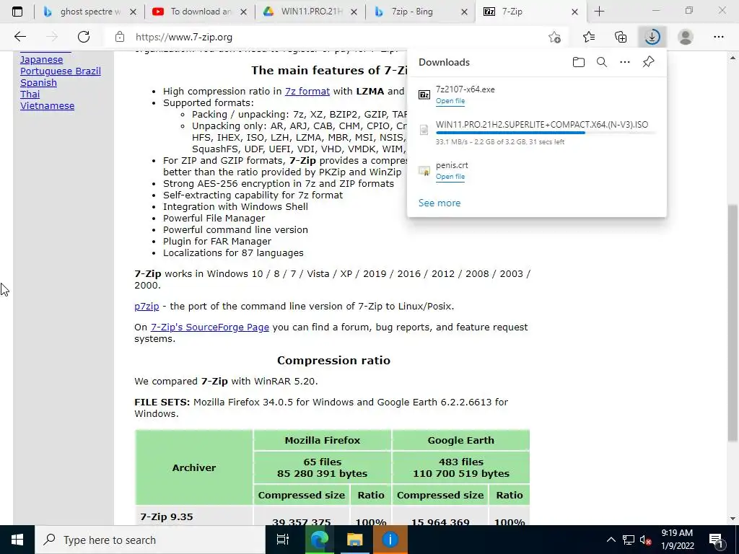Viewport: 739px width, 554px height.
Task: Open File Explorer from the taskbar
Action: tap(354, 540)
